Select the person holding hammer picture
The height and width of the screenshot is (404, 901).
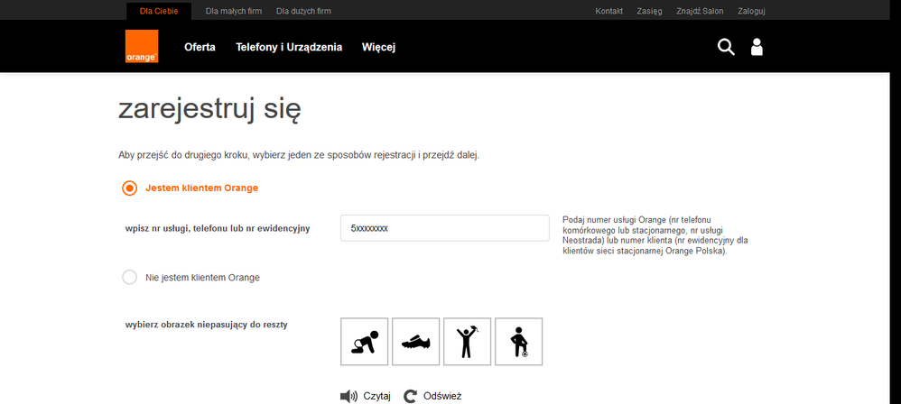pos(468,342)
